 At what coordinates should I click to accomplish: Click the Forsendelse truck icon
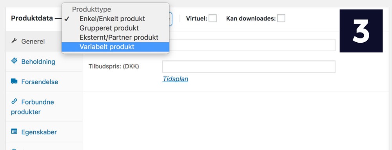coord(14,81)
